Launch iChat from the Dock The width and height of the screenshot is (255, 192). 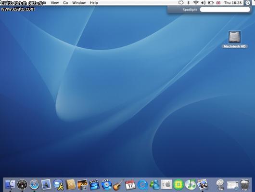[58, 185]
